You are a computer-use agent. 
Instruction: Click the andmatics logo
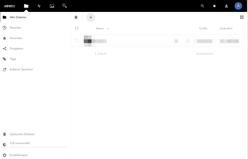[9, 6]
